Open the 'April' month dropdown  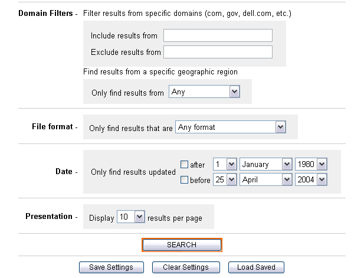tap(266, 180)
